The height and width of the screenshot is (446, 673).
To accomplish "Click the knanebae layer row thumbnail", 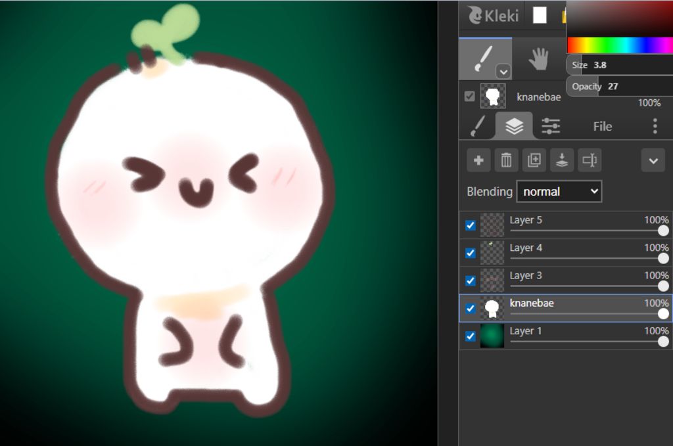I will (492, 308).
